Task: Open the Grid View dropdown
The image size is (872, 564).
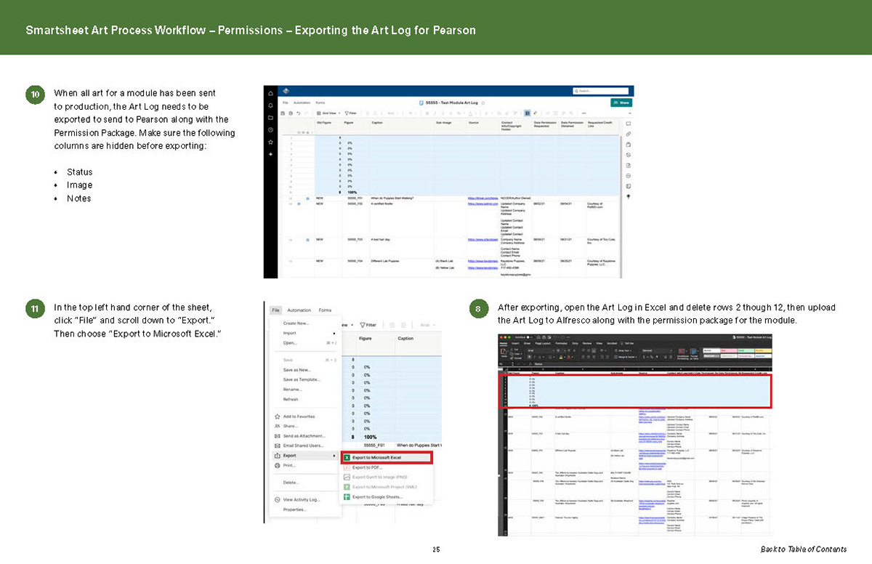Action: 329,113
